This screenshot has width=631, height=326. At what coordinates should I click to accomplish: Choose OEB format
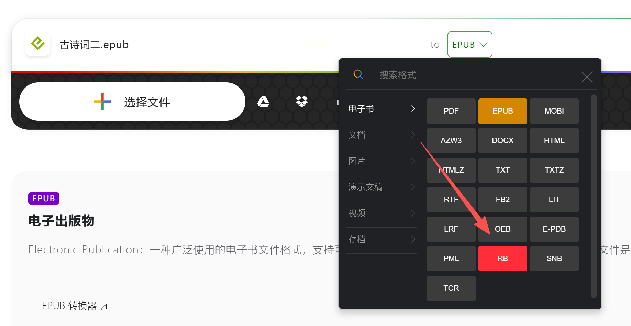coord(503,229)
